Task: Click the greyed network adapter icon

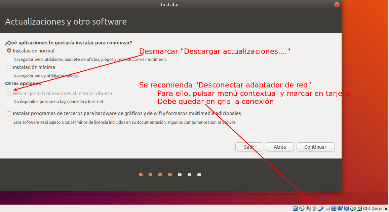Action: 315,208
